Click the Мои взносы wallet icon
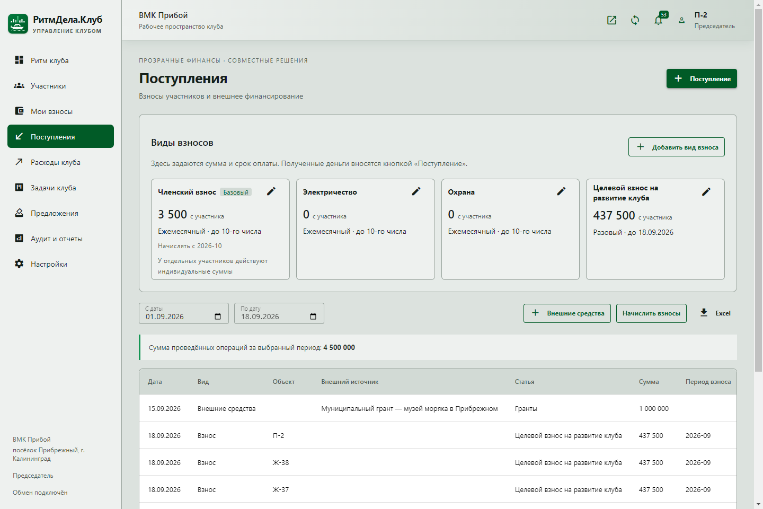 coord(19,111)
